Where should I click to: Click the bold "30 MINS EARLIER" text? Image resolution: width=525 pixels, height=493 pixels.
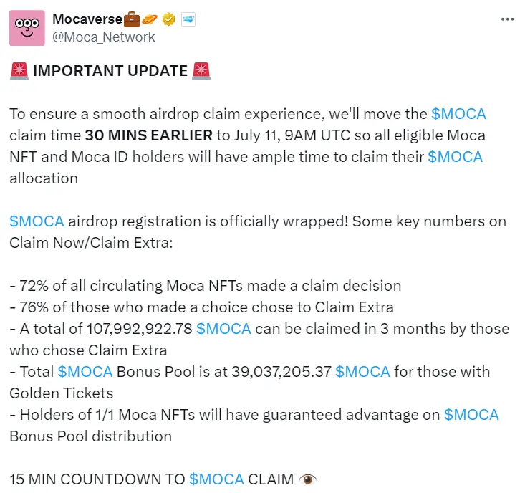(148, 135)
